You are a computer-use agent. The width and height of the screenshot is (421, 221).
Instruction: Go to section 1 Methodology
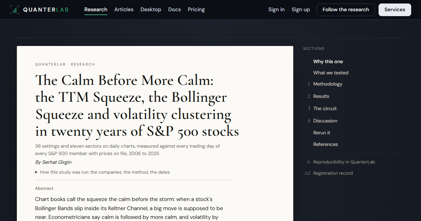pyautogui.click(x=325, y=84)
